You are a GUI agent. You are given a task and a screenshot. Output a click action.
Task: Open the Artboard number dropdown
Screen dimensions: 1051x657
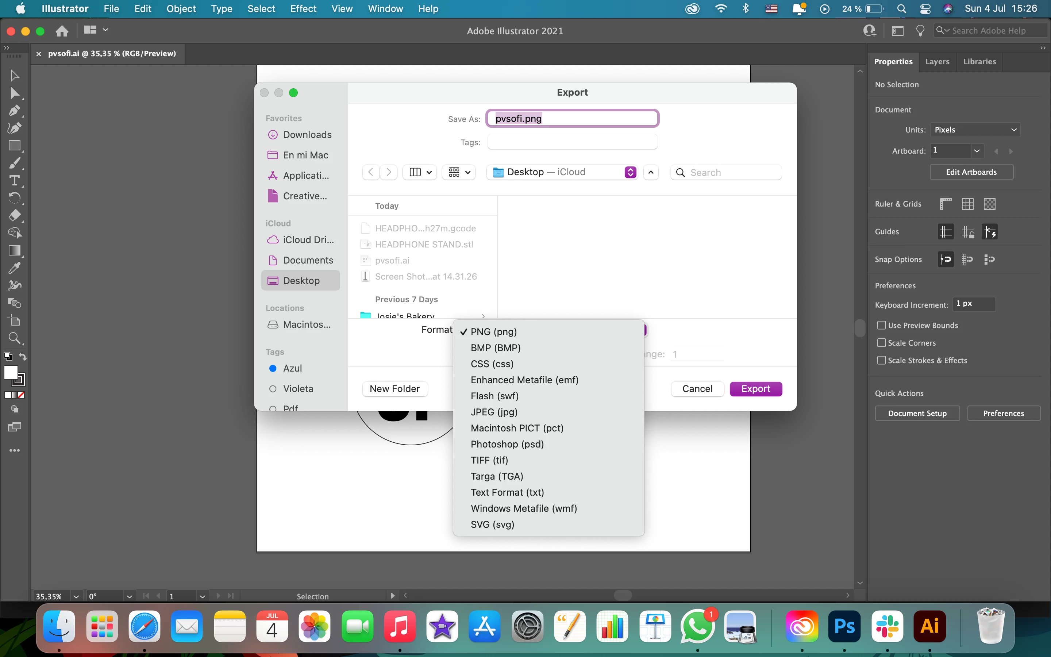pyautogui.click(x=977, y=151)
